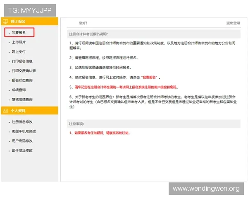This screenshot has height=199, width=248.
Task: Click the 注册会计师考试报名说明 heading
Action: coord(88,34)
